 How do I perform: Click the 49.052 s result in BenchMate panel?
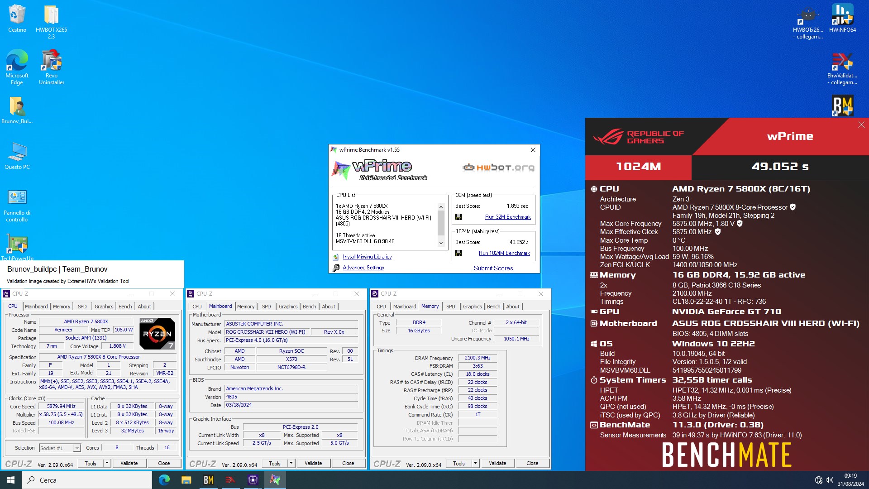(x=780, y=167)
